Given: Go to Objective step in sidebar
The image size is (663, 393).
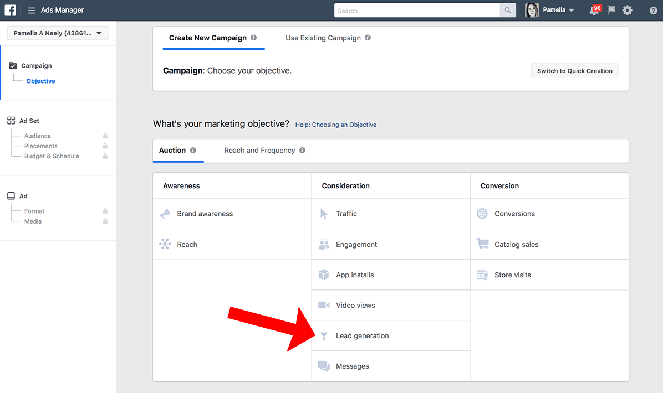Looking at the screenshot, I should pyautogui.click(x=40, y=81).
